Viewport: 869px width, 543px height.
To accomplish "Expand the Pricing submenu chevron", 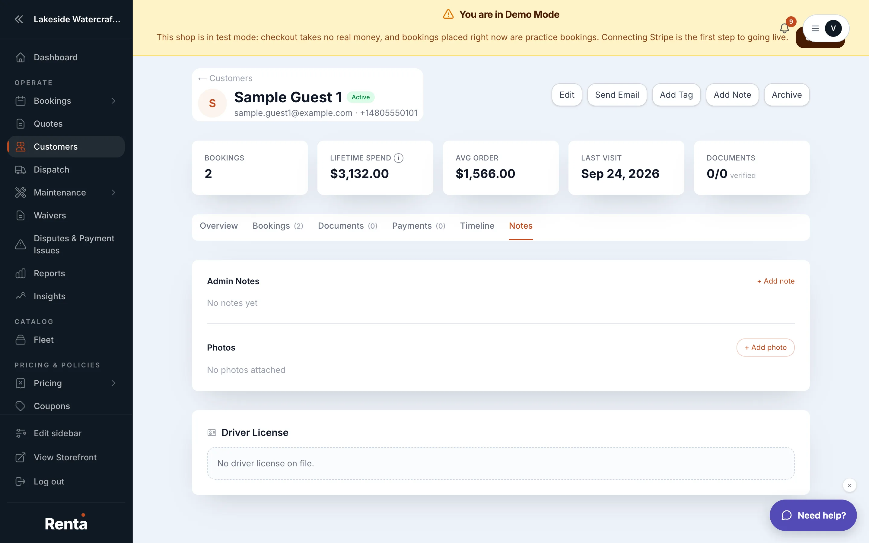I will pos(113,383).
